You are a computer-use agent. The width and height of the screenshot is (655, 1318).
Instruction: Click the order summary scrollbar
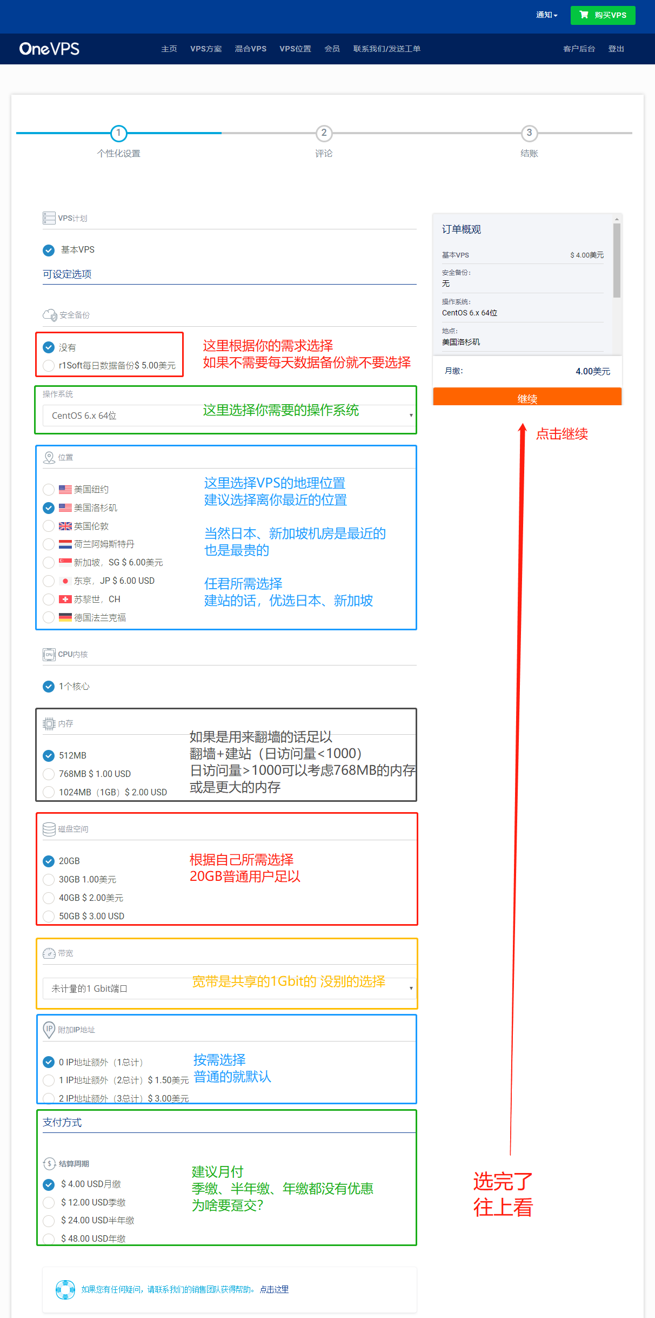[x=617, y=261]
